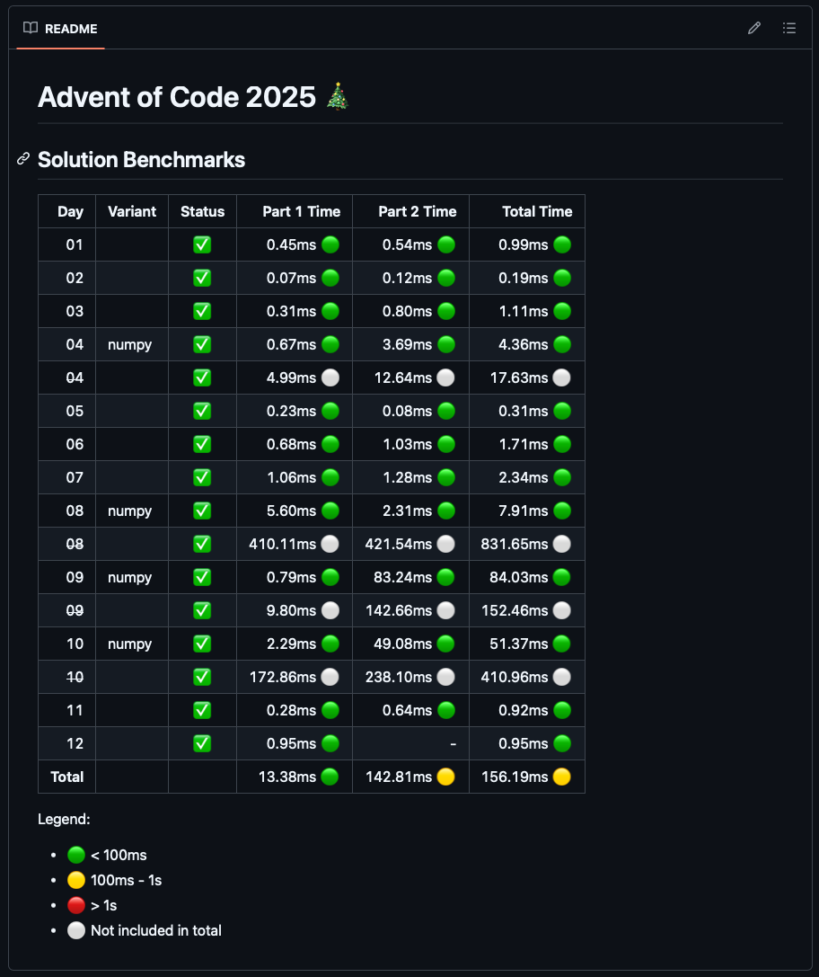Click the yellow circle in Total Time total
This screenshot has width=819, height=977.
(562, 777)
